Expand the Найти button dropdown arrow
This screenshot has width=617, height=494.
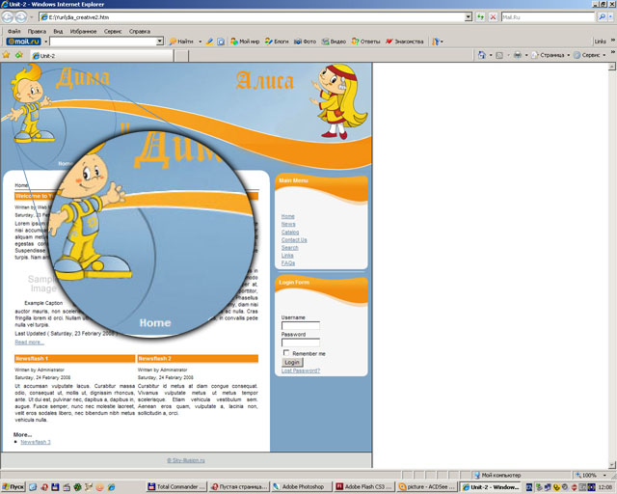[x=200, y=41]
